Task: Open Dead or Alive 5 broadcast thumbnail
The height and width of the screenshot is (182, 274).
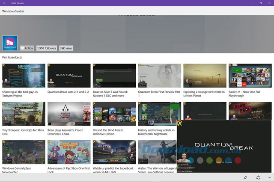Action: (x=114, y=76)
